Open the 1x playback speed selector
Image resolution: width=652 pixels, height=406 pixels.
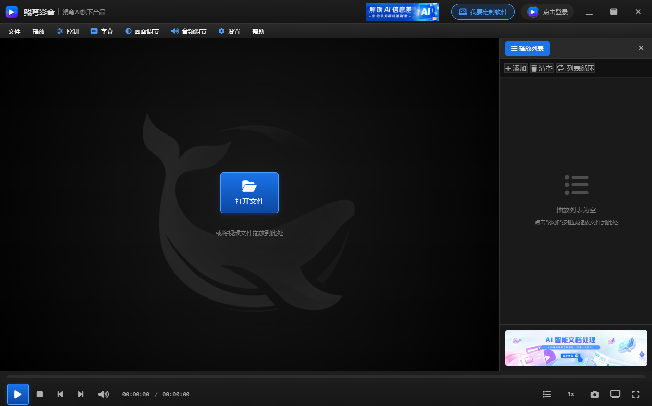coord(570,394)
